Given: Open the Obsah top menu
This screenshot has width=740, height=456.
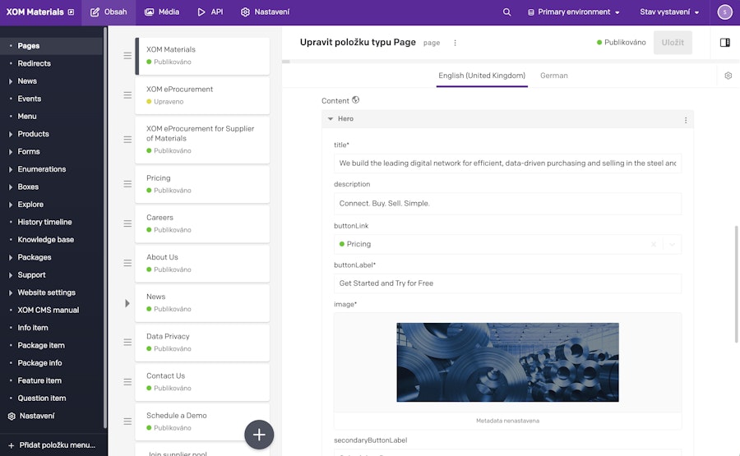Looking at the screenshot, I should pyautogui.click(x=109, y=12).
